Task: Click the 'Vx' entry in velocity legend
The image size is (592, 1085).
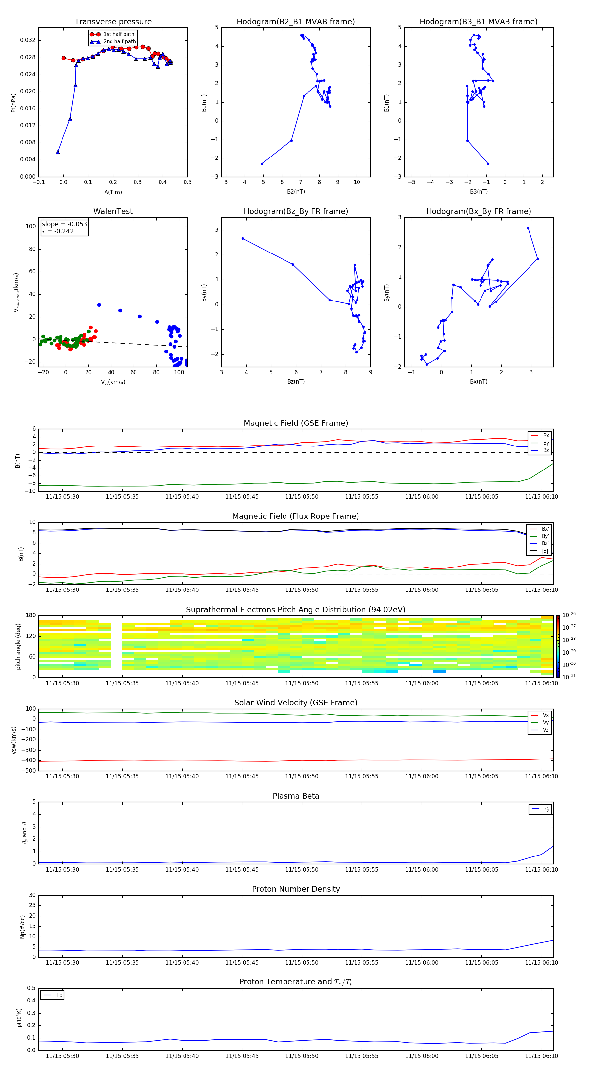Action: [540, 715]
